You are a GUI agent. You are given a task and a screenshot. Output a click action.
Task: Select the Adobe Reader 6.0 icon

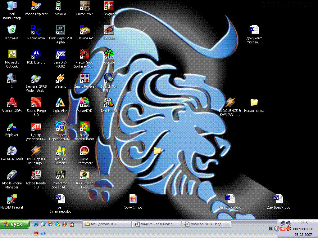point(36,175)
